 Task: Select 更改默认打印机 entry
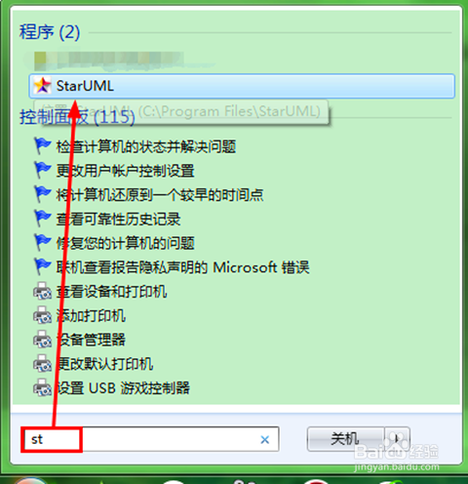(104, 363)
